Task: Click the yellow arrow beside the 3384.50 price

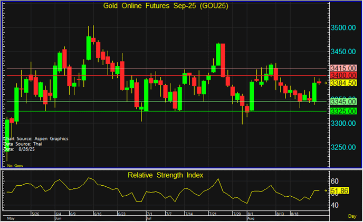Action: 326,83
